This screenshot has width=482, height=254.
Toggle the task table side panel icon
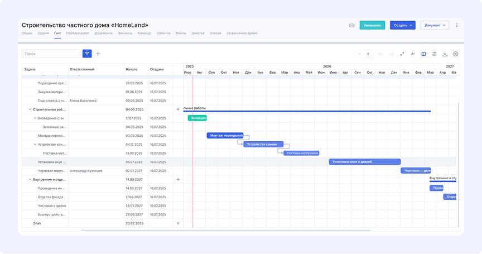(423, 54)
